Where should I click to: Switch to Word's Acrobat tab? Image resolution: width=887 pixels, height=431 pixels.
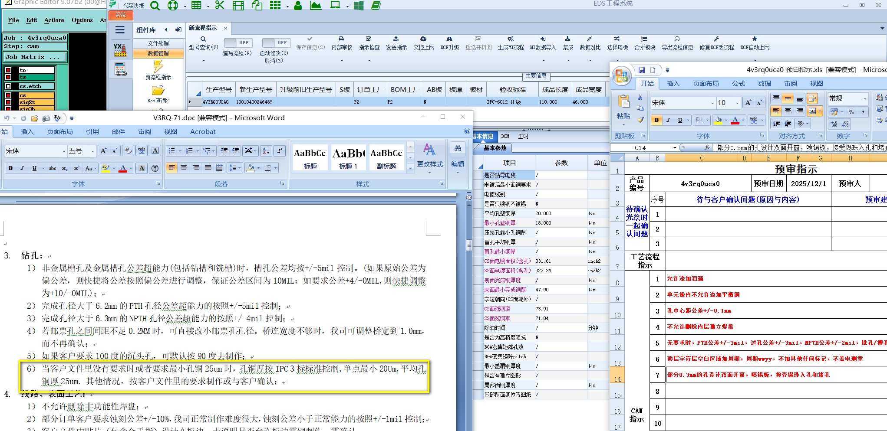(203, 132)
